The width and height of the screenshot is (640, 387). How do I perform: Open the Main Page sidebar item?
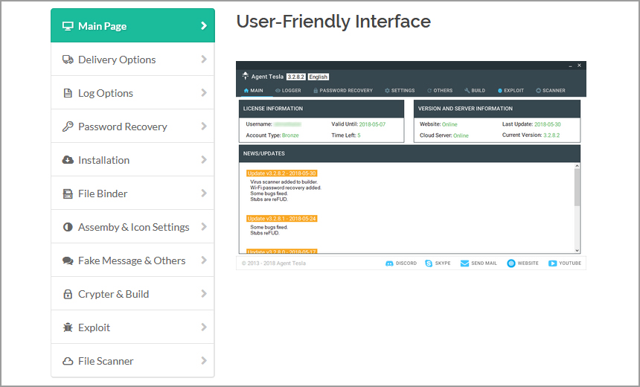point(132,25)
